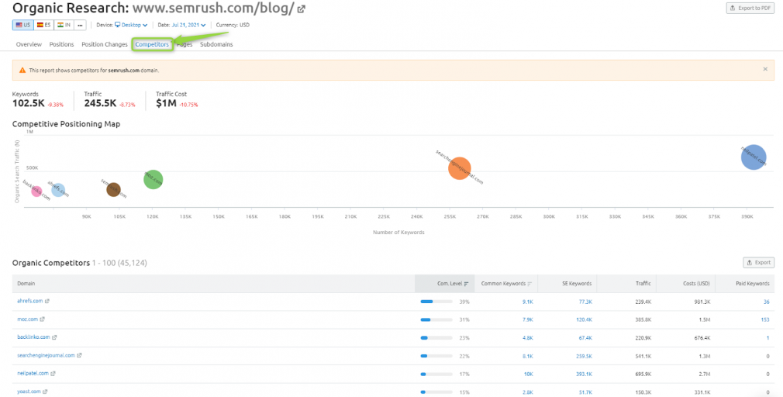Click the orange warning icon in the notice banner
The width and height of the screenshot is (783, 397).
pos(22,71)
